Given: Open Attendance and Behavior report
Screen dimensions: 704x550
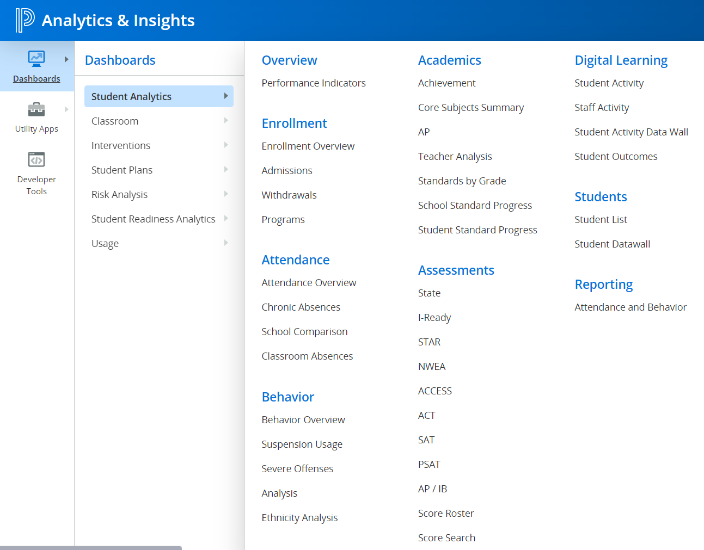Looking at the screenshot, I should click(630, 307).
